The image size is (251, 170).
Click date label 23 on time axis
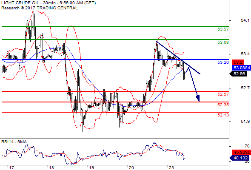tap(171, 168)
